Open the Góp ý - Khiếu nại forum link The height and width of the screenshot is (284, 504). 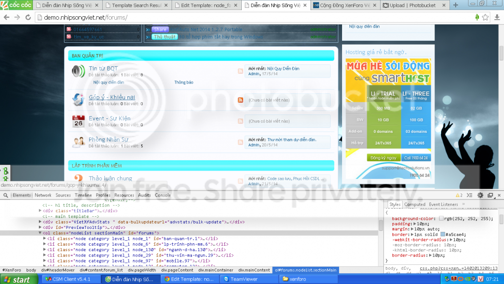pyautogui.click(x=112, y=97)
